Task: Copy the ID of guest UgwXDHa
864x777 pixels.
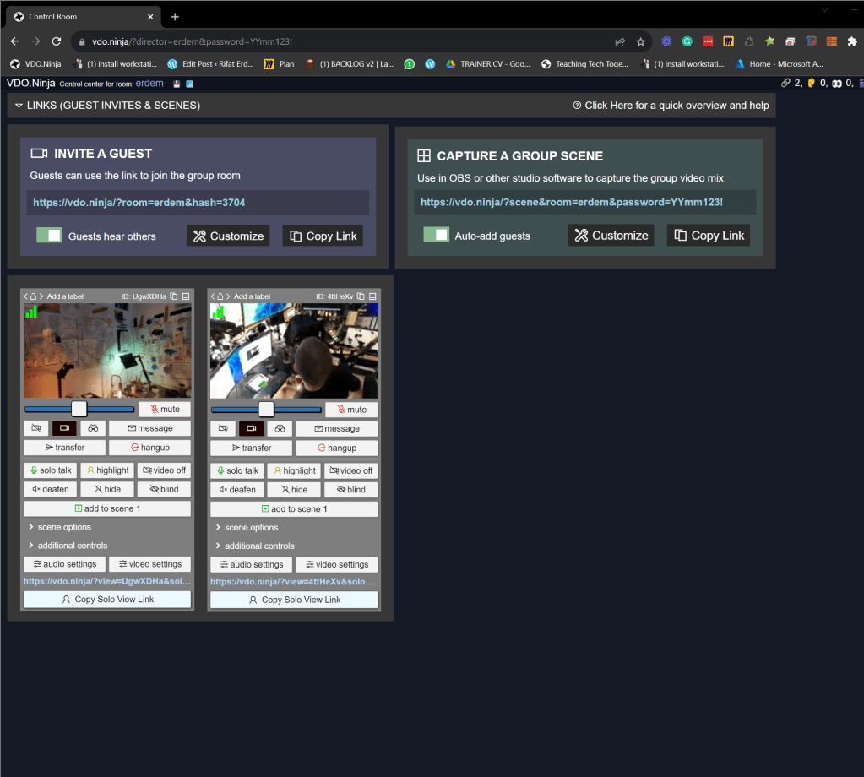Action: pos(174,296)
